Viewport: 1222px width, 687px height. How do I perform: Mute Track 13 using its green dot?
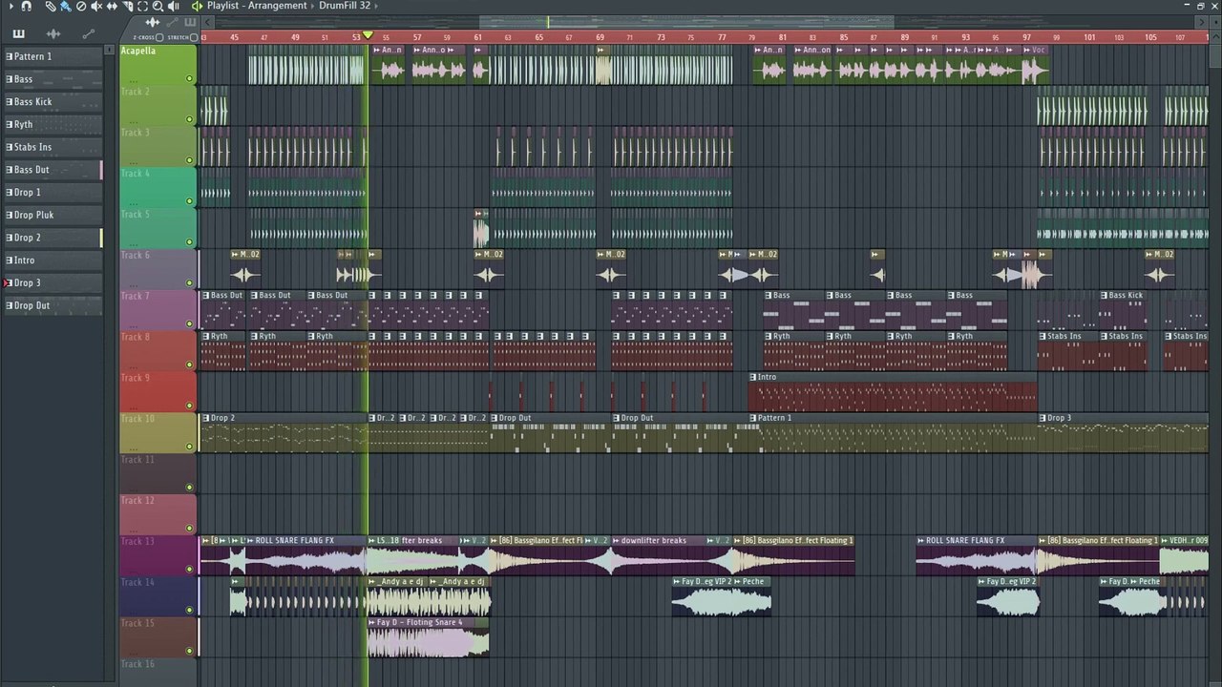pos(189,569)
